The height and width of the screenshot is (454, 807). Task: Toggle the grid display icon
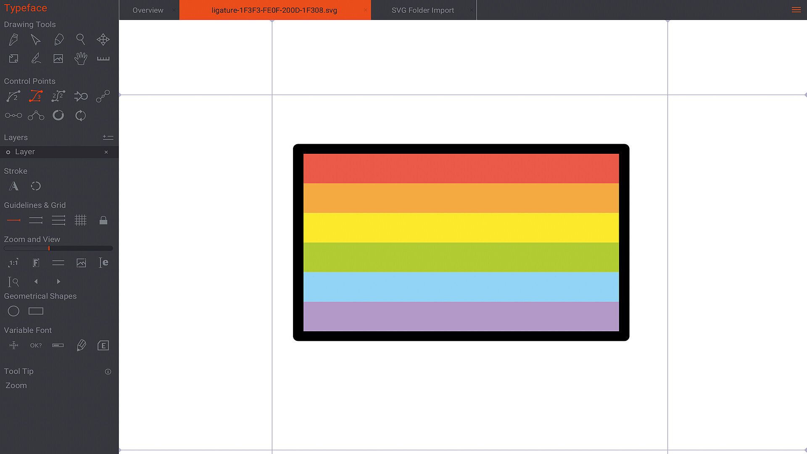pos(80,220)
